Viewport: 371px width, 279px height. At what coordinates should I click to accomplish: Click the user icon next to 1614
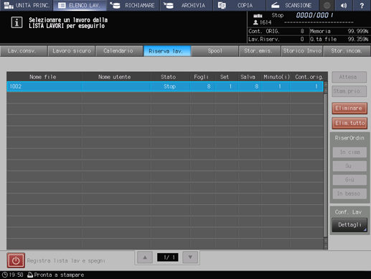pos(255,22)
